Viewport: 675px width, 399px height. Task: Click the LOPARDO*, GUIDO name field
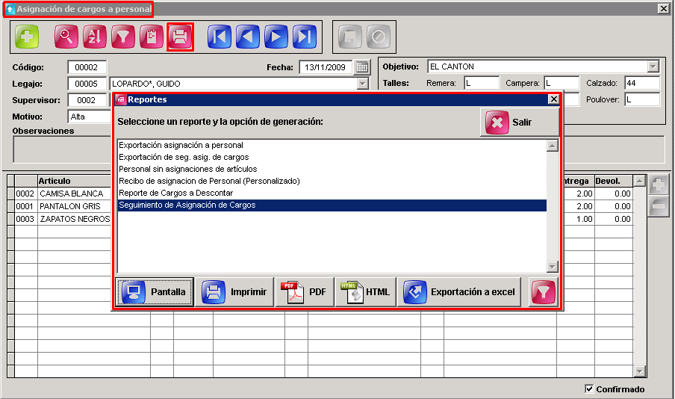[x=234, y=84]
